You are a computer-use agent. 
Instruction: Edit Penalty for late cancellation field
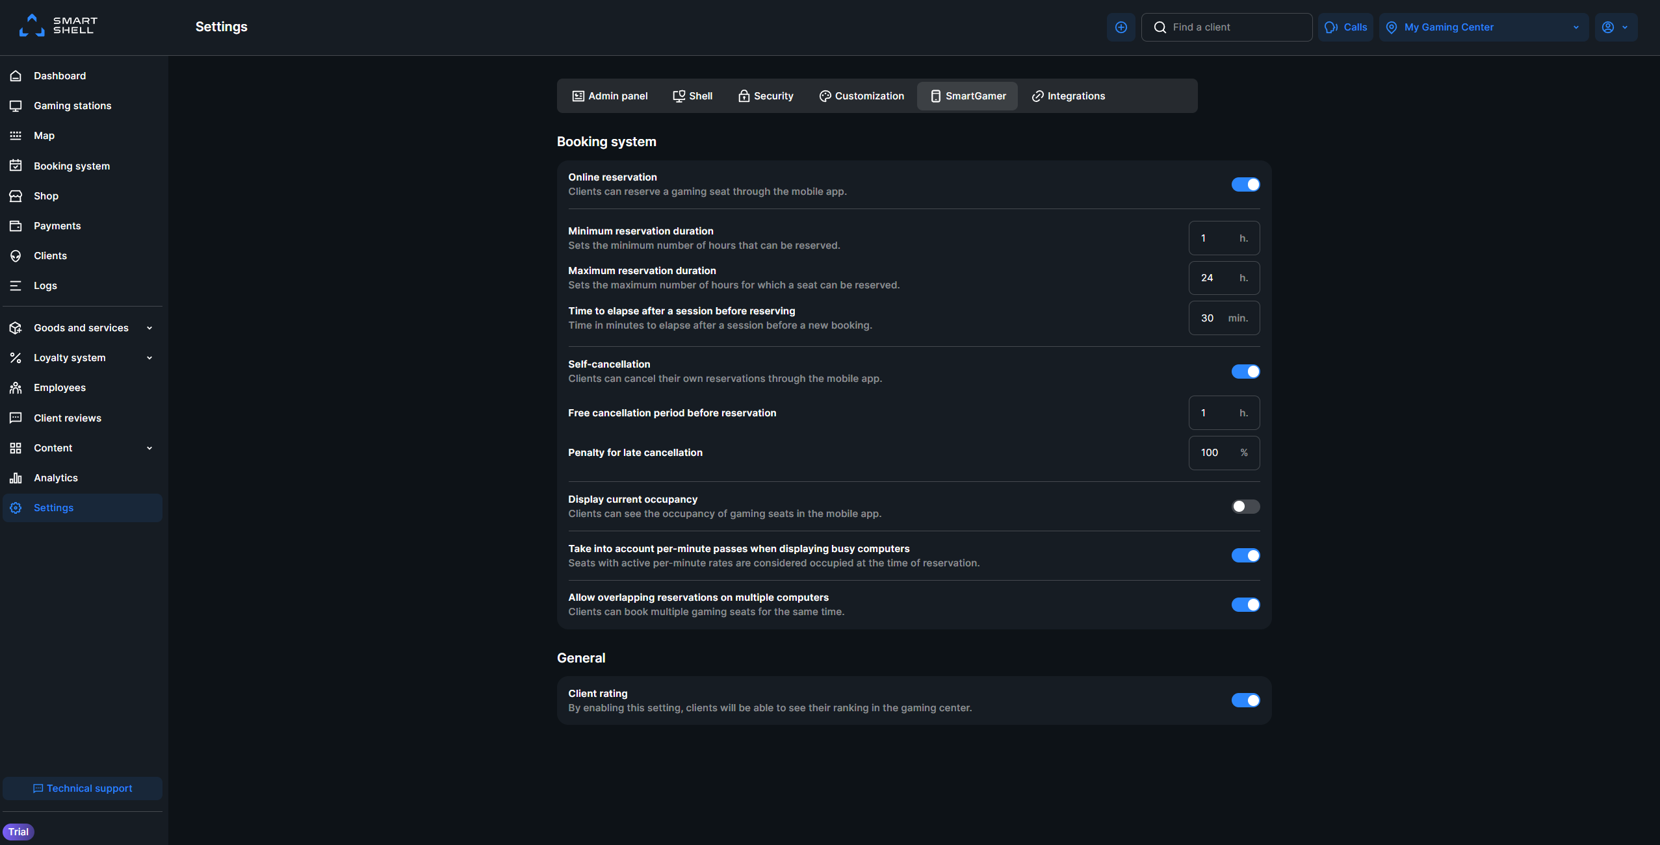pyautogui.click(x=1224, y=453)
